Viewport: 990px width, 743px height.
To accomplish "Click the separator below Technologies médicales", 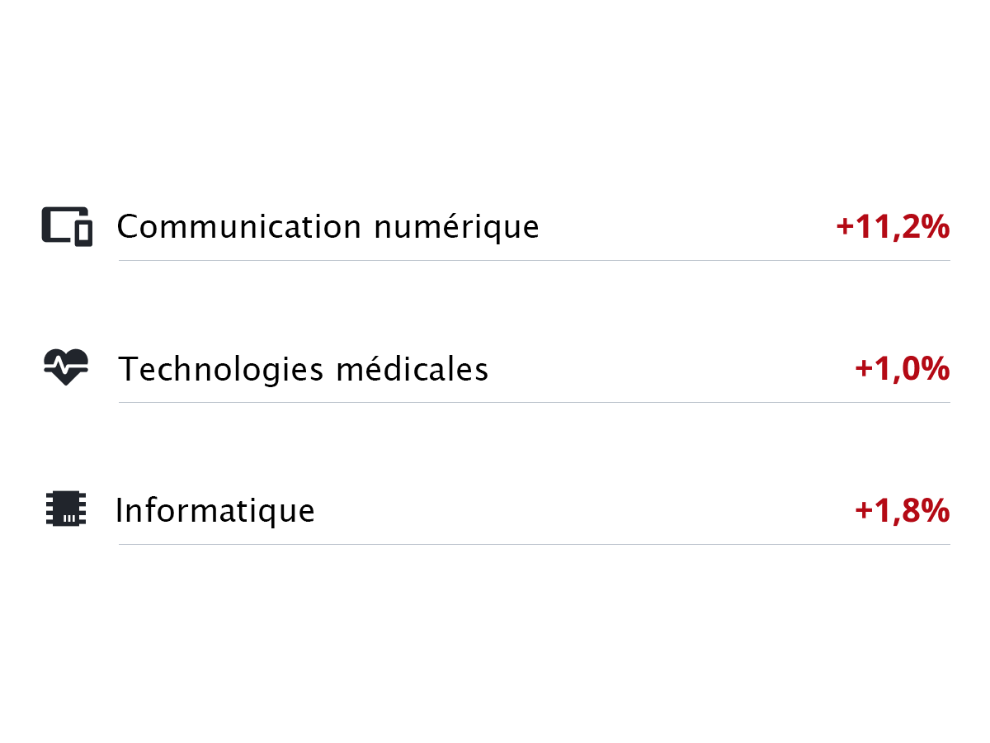I will [534, 402].
